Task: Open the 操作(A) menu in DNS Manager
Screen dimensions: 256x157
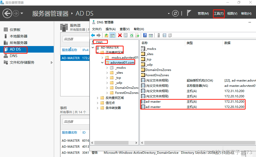Action: 110,29
